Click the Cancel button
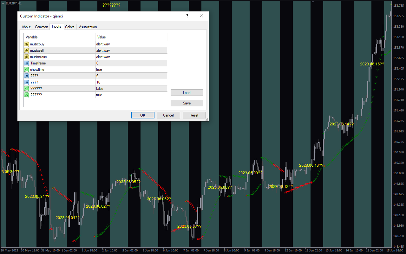 tap(168, 115)
